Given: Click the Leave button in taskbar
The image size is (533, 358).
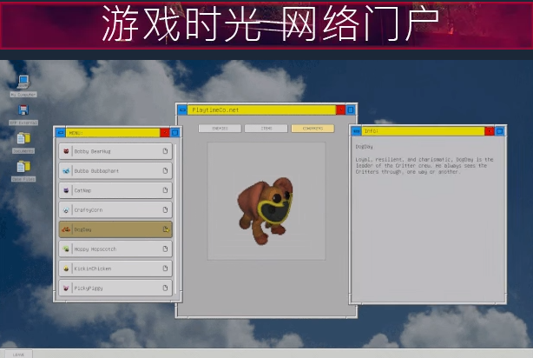Looking at the screenshot, I should click(18, 355).
